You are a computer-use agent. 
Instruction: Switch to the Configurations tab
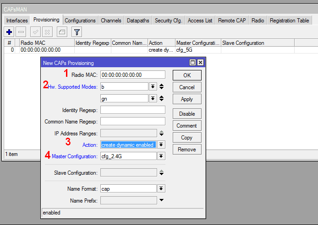click(80, 21)
